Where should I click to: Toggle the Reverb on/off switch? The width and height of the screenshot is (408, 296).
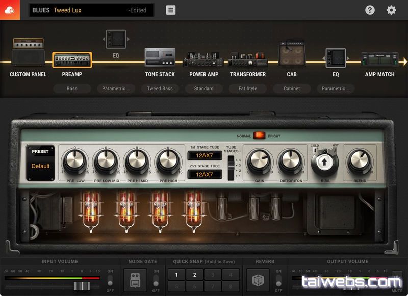click(x=278, y=281)
